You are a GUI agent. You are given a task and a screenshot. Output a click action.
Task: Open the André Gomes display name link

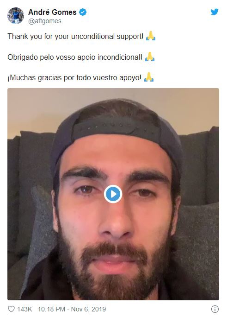coord(52,13)
